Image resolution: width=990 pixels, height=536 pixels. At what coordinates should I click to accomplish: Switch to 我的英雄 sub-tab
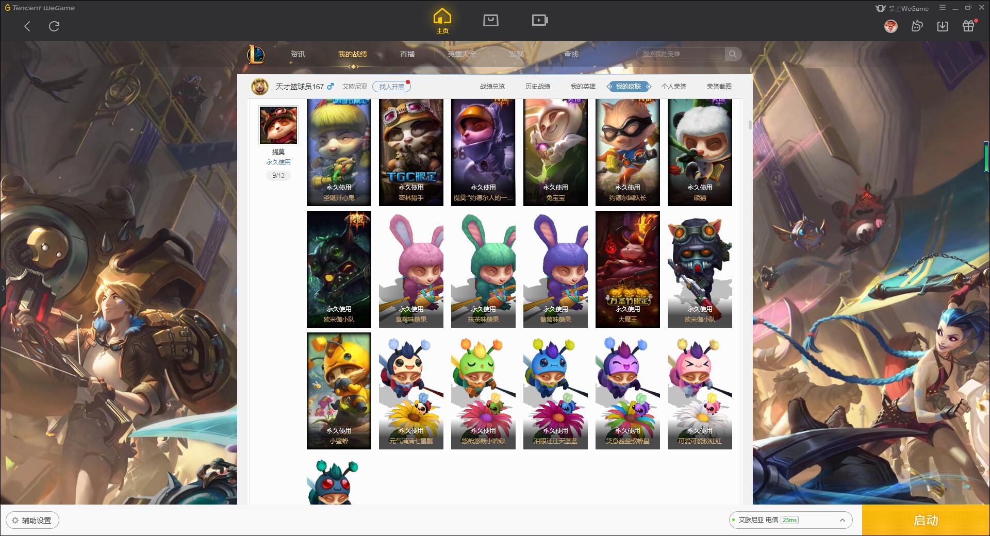(x=583, y=87)
